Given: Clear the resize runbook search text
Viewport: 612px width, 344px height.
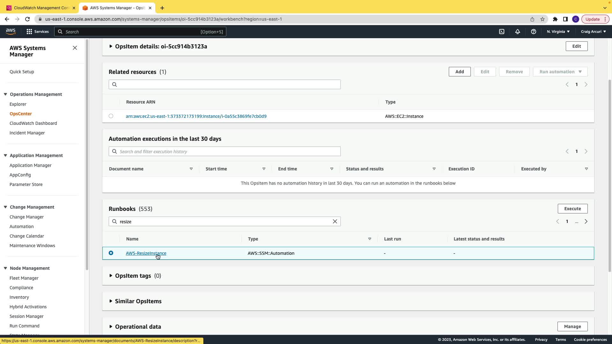Looking at the screenshot, I should tap(335, 221).
